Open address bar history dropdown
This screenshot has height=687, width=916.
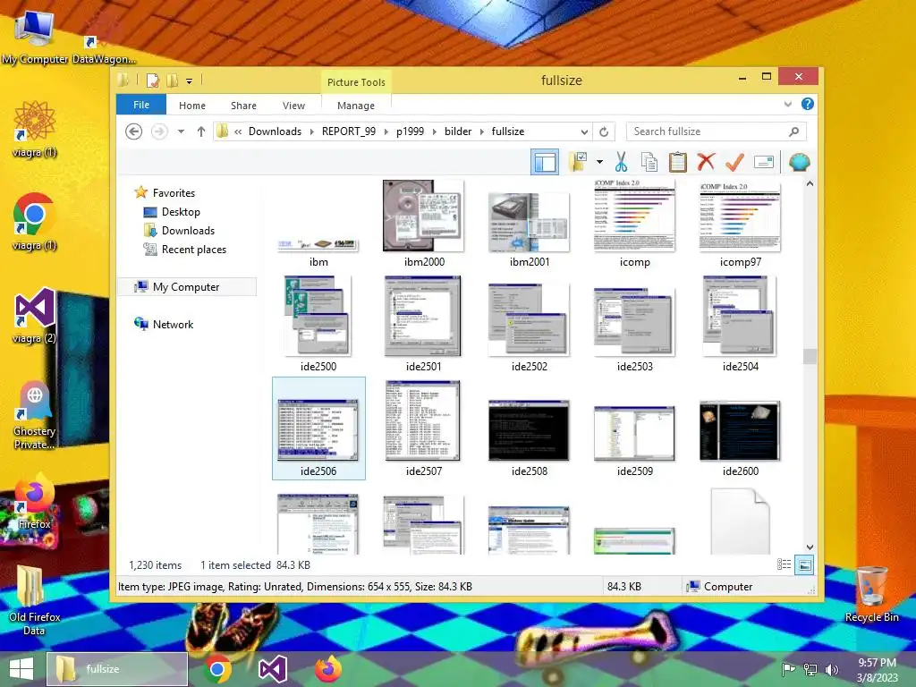coord(584,132)
